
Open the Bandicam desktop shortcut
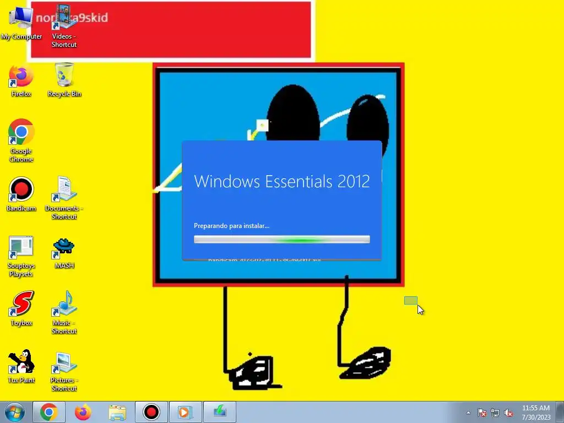[21, 194]
